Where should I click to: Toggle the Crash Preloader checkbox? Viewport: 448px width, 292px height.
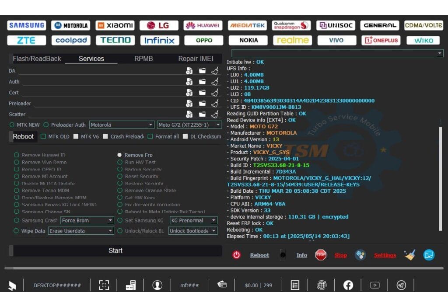[x=105, y=136]
